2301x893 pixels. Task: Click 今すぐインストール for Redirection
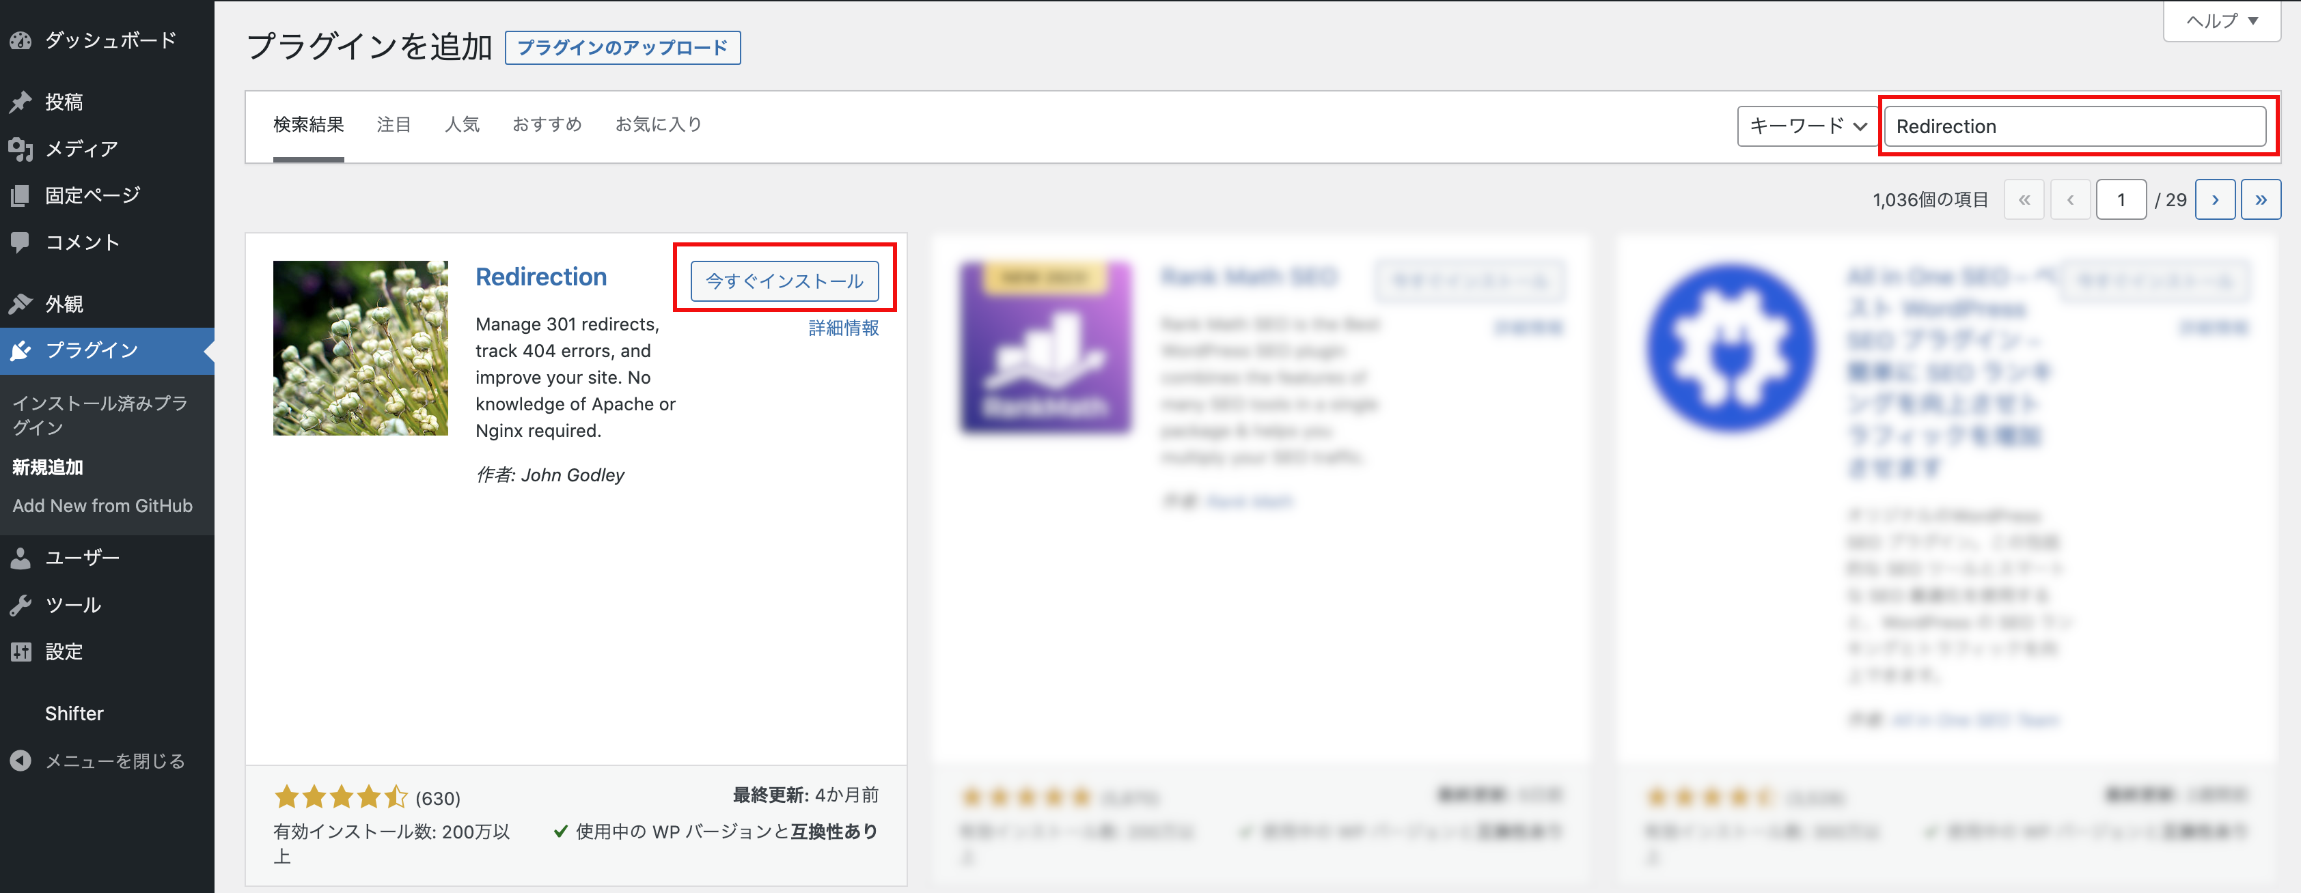click(784, 281)
